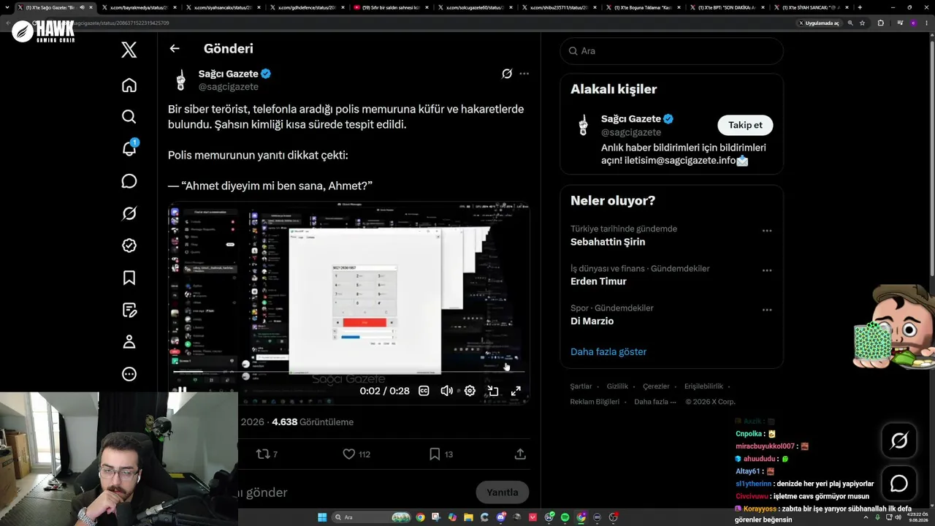The height and width of the screenshot is (526, 935).
Task: Share the post via the share icon
Action: [520, 454]
